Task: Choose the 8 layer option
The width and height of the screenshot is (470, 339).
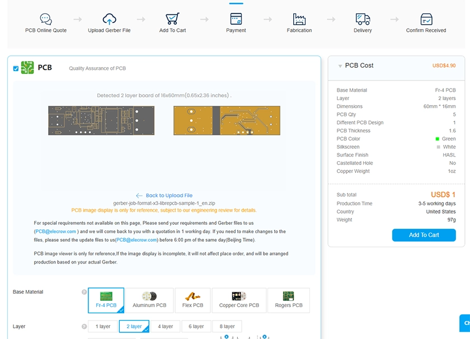Action: pyautogui.click(x=227, y=326)
